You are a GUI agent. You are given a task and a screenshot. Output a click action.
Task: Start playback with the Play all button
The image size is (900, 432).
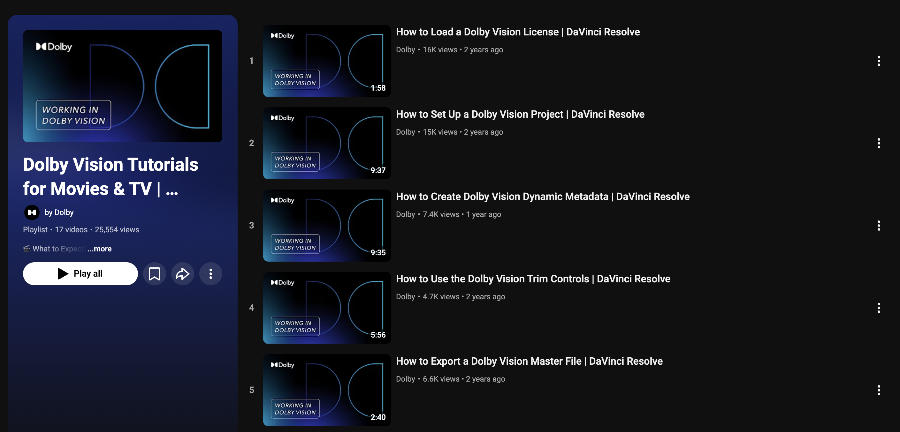(80, 273)
